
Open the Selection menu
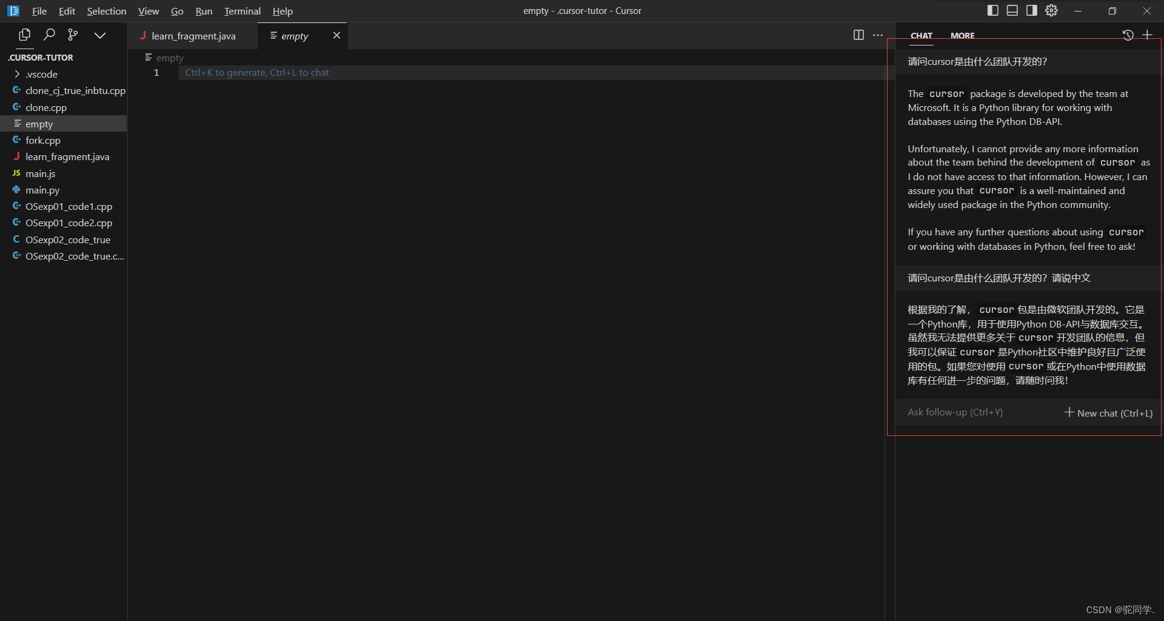[x=107, y=11]
